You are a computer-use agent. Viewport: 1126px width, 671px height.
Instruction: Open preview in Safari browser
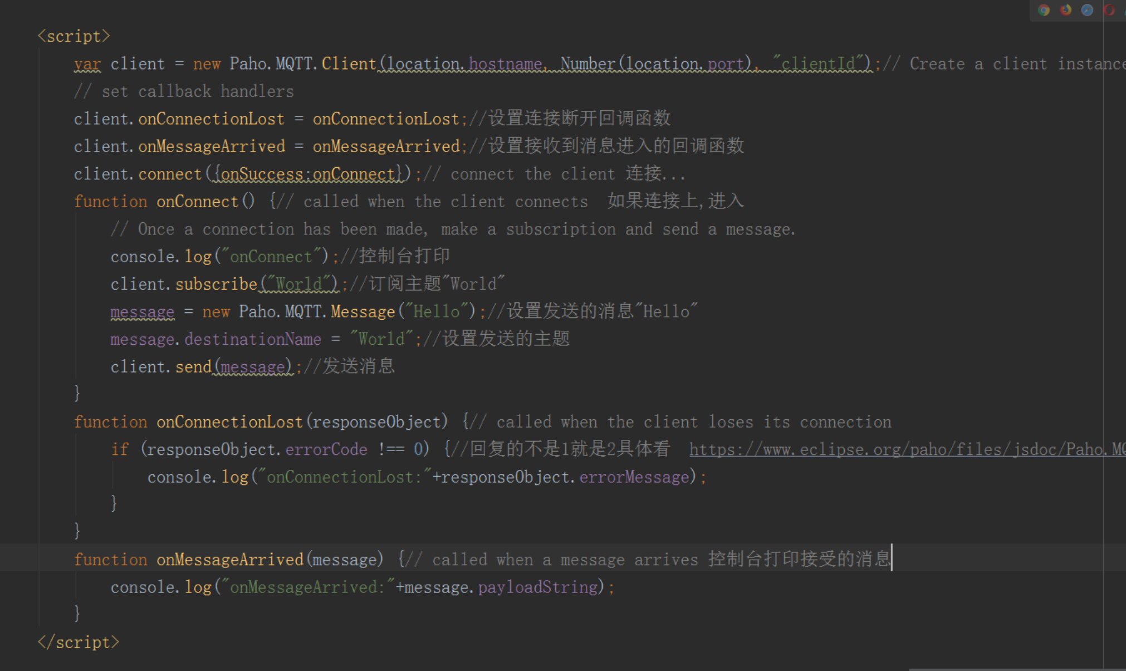tap(1087, 10)
